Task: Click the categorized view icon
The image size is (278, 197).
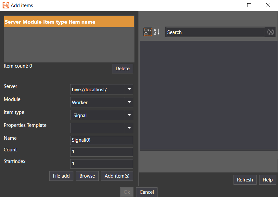Action: pyautogui.click(x=148, y=32)
